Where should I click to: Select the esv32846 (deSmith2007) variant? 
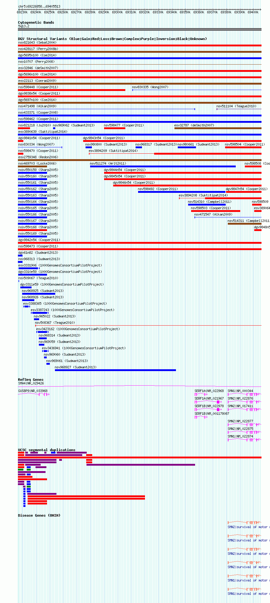coord(140,71)
